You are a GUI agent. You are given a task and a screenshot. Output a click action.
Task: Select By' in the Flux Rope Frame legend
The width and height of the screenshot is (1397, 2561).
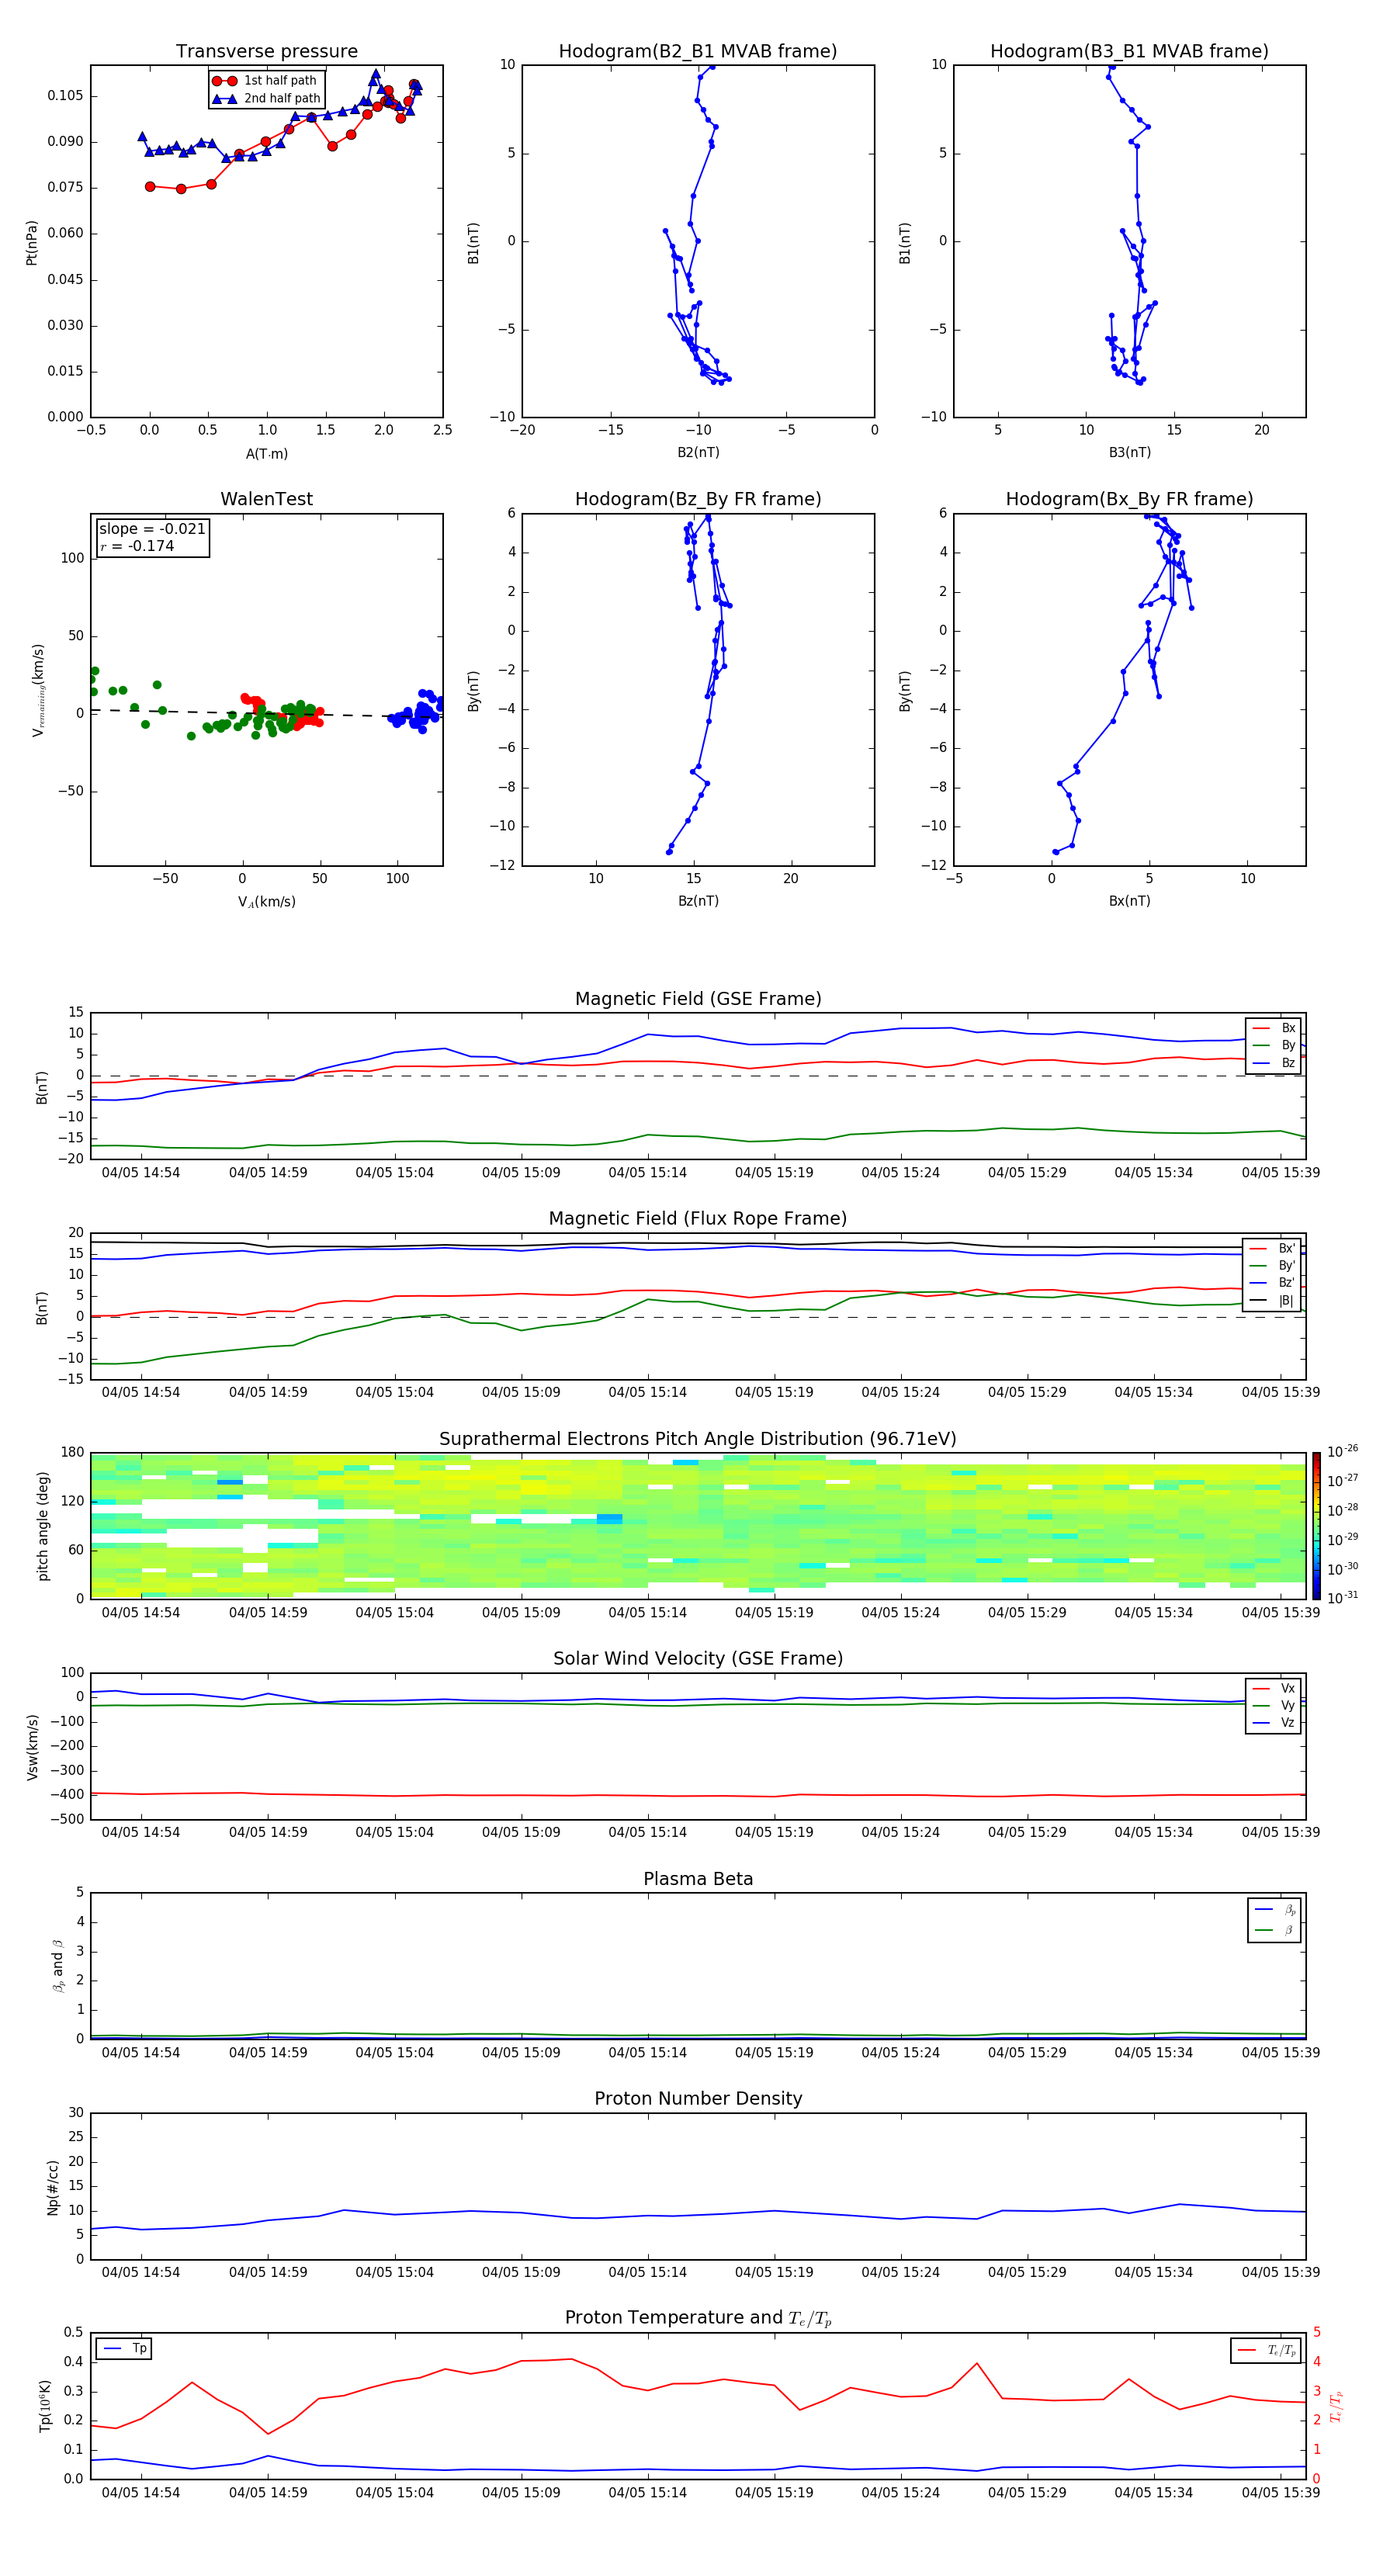1273,1266
